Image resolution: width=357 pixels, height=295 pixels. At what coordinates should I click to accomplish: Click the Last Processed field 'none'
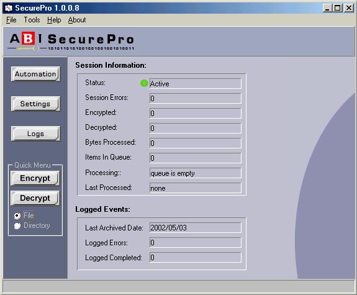click(x=196, y=188)
